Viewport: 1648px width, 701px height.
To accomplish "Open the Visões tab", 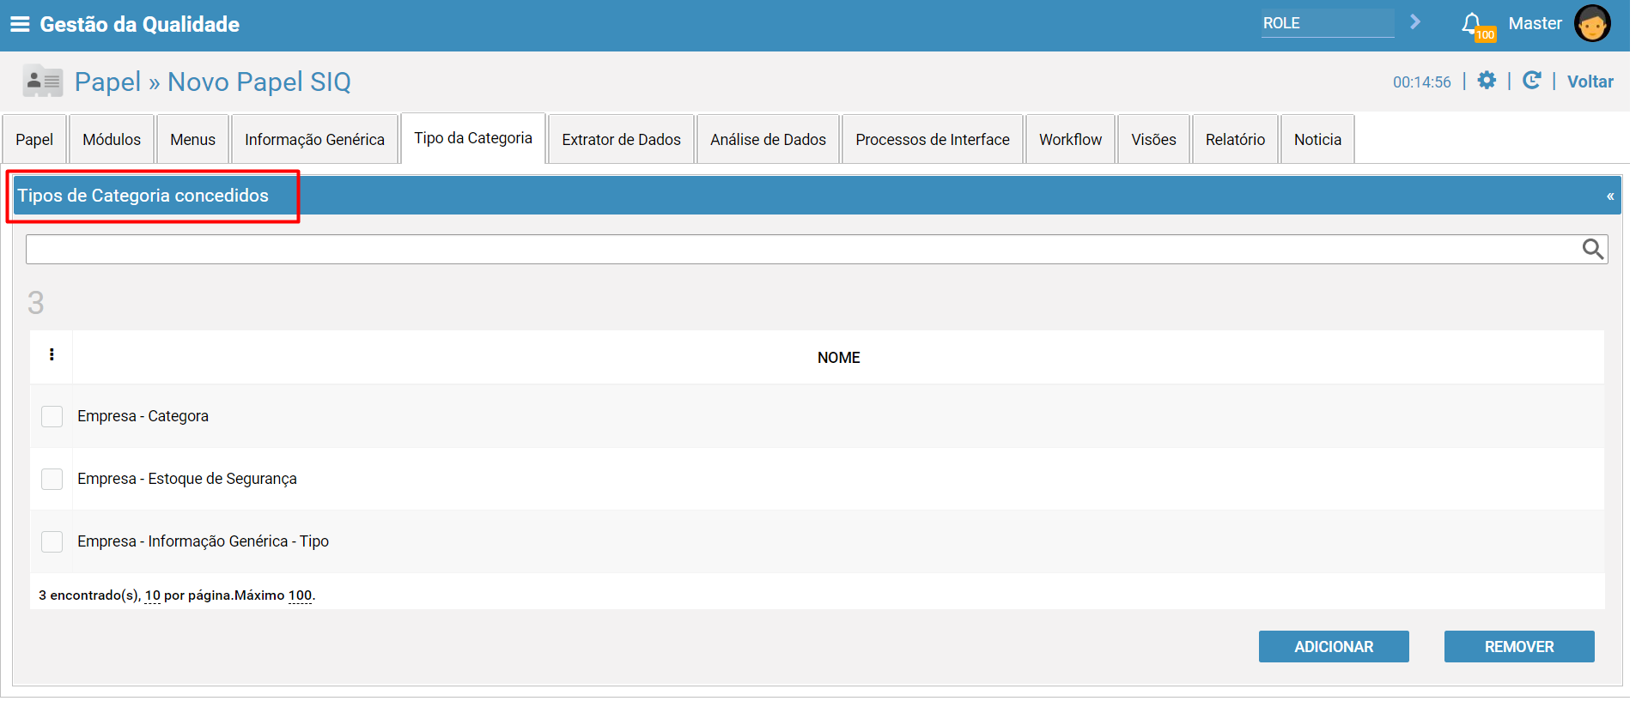I will click(1154, 139).
